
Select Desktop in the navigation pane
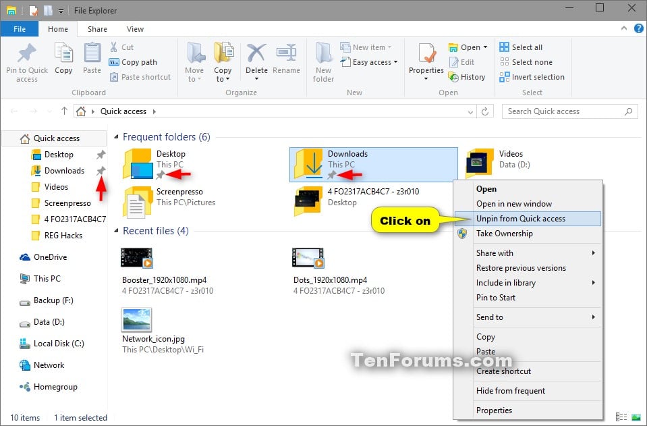[59, 155]
